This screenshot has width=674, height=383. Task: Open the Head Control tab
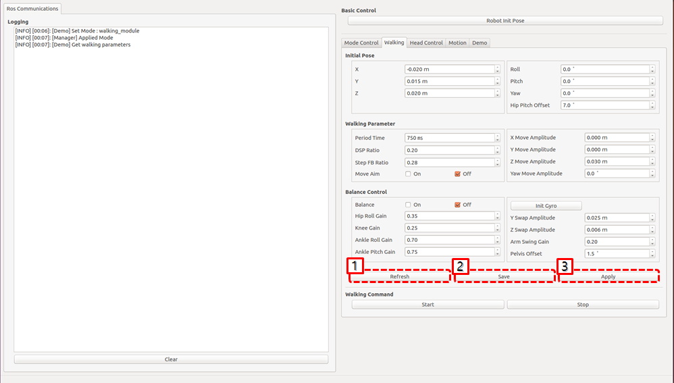point(426,43)
